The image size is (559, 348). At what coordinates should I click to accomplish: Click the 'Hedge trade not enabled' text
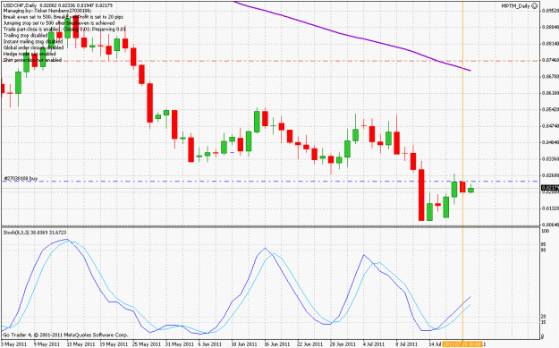(x=30, y=54)
